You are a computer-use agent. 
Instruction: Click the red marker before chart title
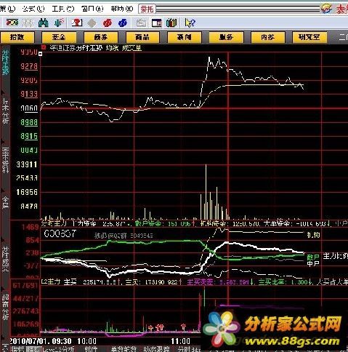click(x=44, y=47)
